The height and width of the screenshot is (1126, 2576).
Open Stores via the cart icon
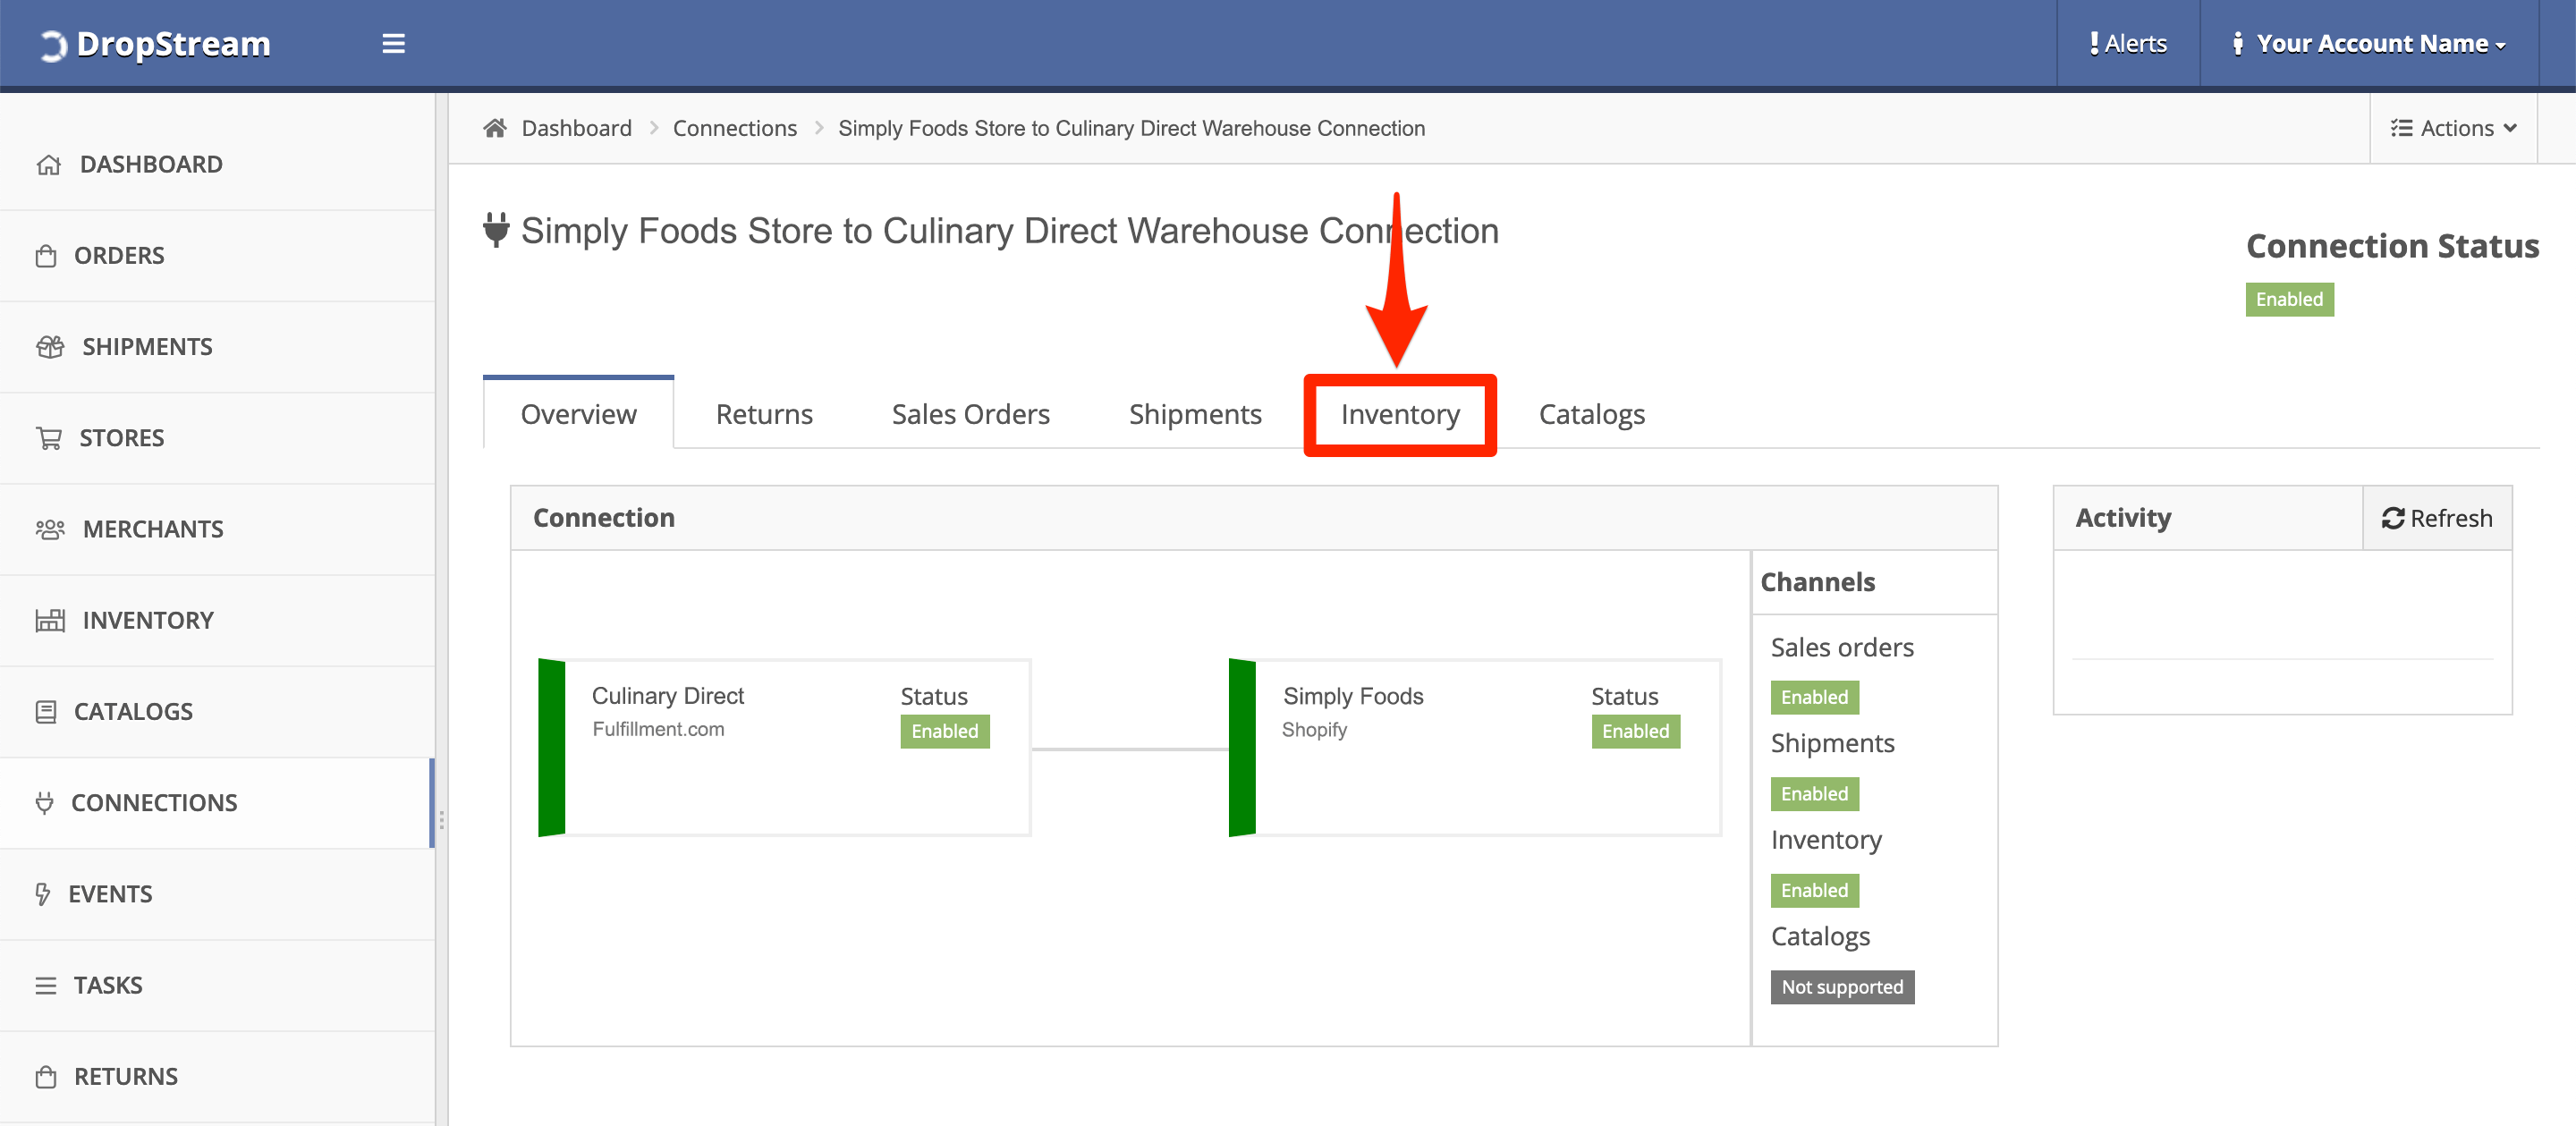point(50,437)
